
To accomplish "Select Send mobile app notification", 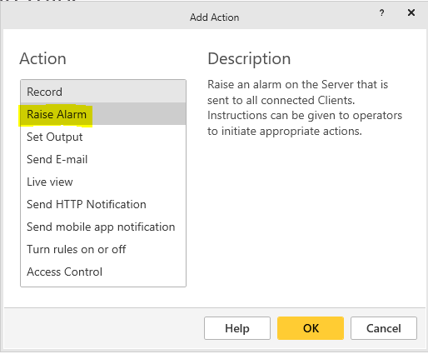I will click(x=103, y=227).
